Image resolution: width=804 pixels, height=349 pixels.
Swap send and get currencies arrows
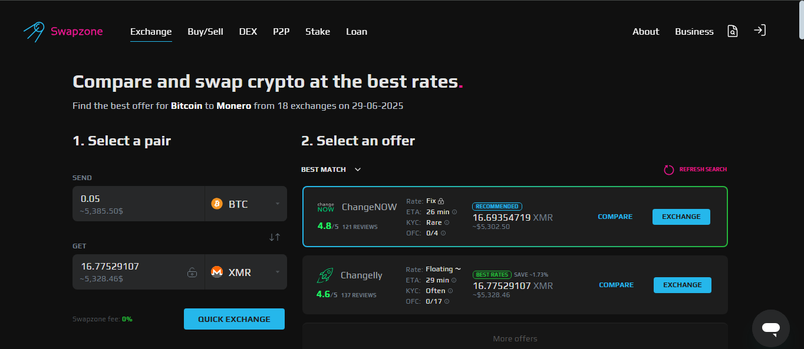pyautogui.click(x=275, y=237)
